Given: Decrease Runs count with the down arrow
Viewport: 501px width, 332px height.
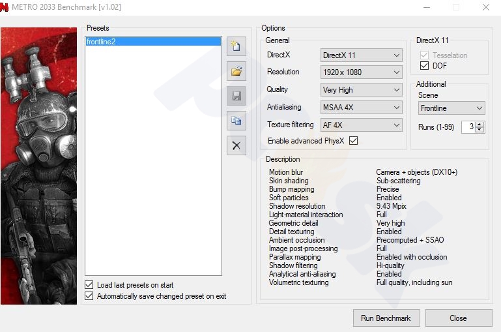Looking at the screenshot, I should point(480,130).
